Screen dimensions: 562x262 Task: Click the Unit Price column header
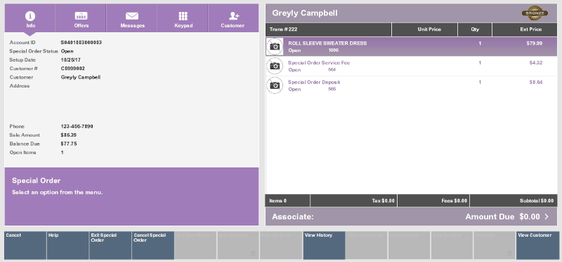click(x=425, y=29)
